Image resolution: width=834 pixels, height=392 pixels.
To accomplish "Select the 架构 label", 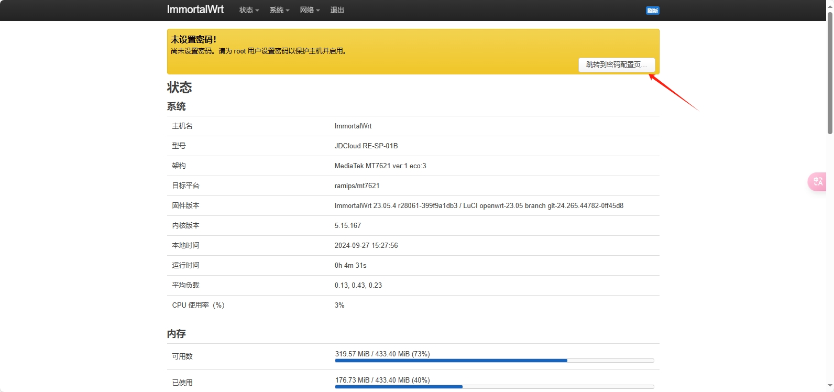I will click(x=179, y=166).
